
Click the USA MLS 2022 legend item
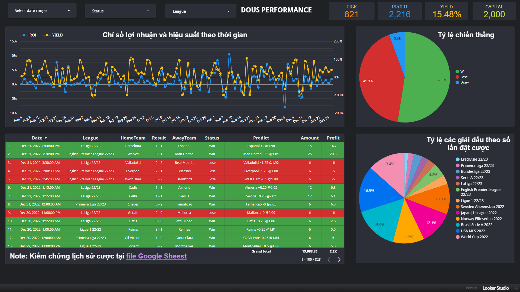click(x=473, y=231)
